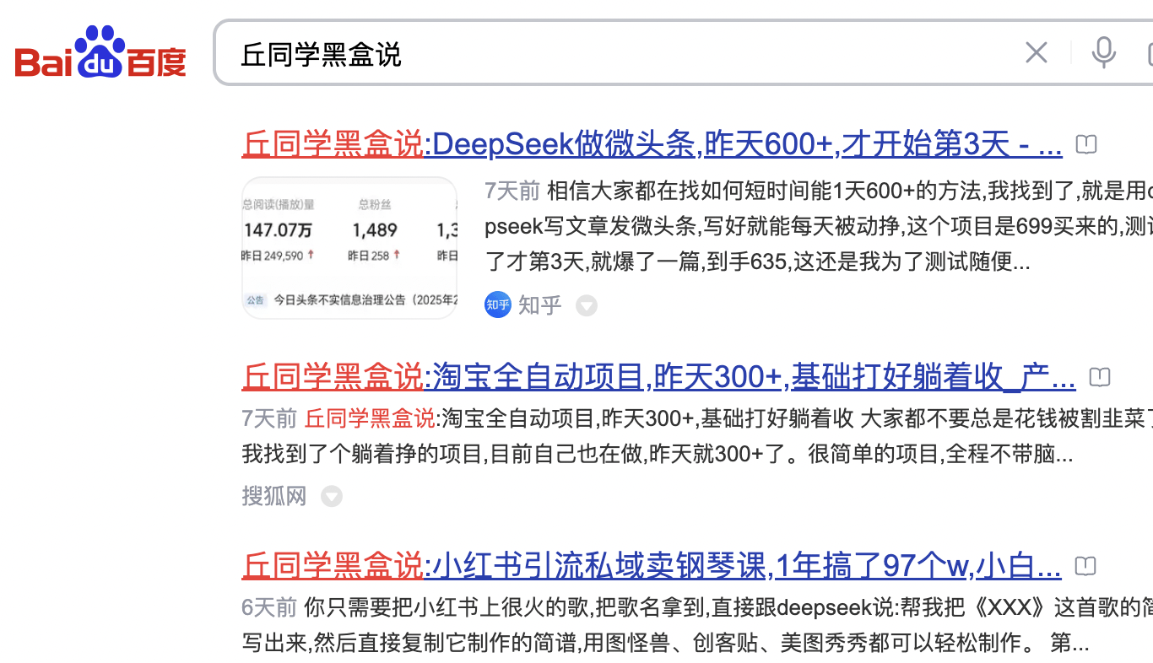The height and width of the screenshot is (663, 1153).
Task: Clear the search box with X icon
Action: [x=1036, y=53]
